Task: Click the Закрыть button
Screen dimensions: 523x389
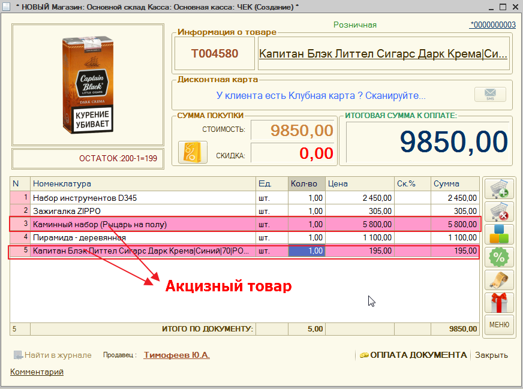Action: coord(491,355)
